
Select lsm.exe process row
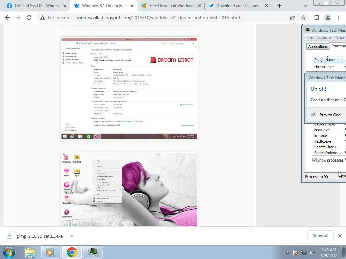point(329,136)
